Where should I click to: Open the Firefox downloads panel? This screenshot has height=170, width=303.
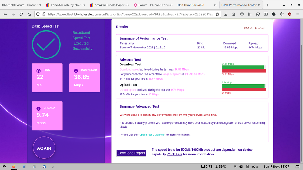pyautogui.click(x=226, y=14)
